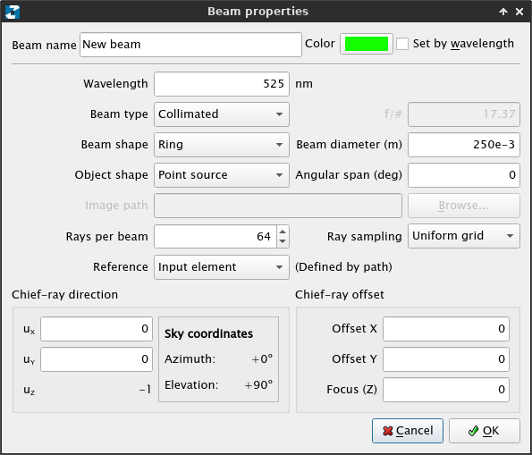Pick the green beam color swatch
This screenshot has width=532, height=455.
click(x=367, y=44)
